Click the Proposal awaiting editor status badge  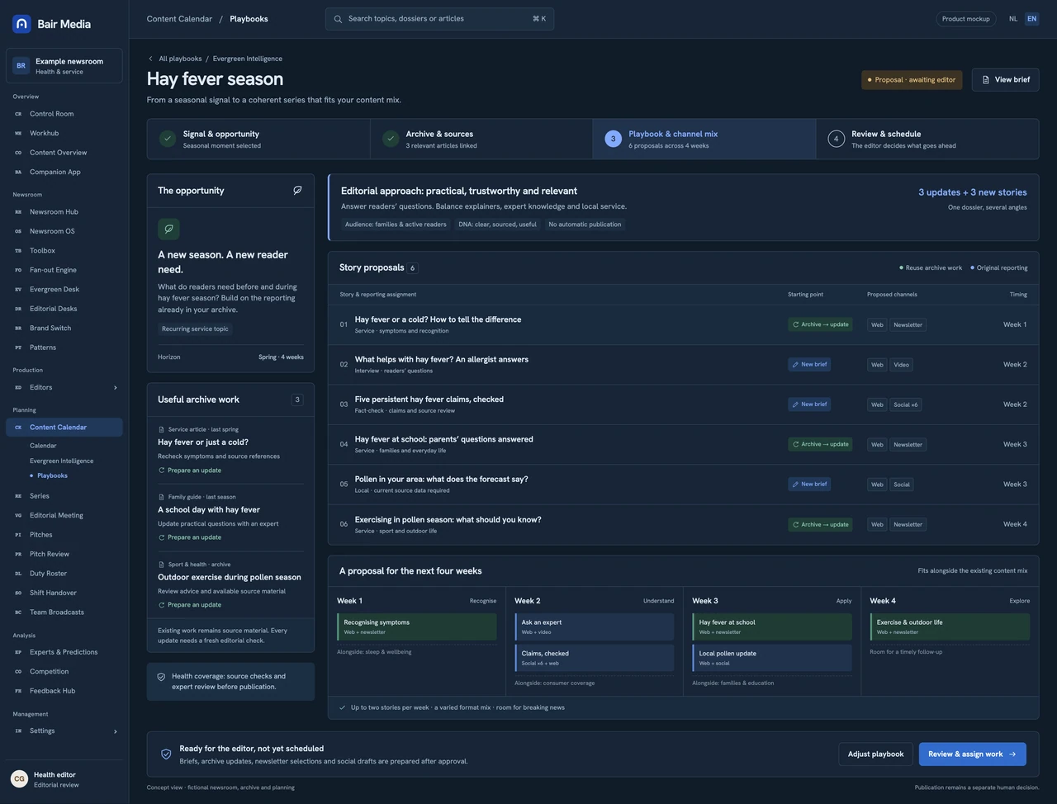(912, 80)
